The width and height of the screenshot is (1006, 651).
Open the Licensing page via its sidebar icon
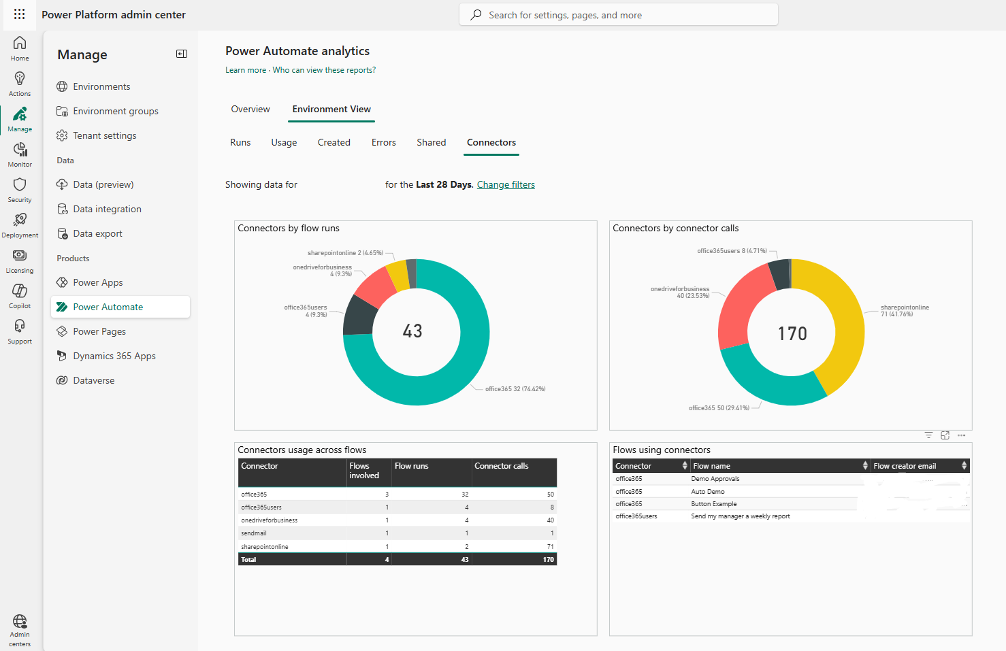[x=19, y=260]
